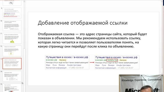164x92 pixels.
Task: Click 'Контактная информация' in left ad
Action: (x=56, y=68)
